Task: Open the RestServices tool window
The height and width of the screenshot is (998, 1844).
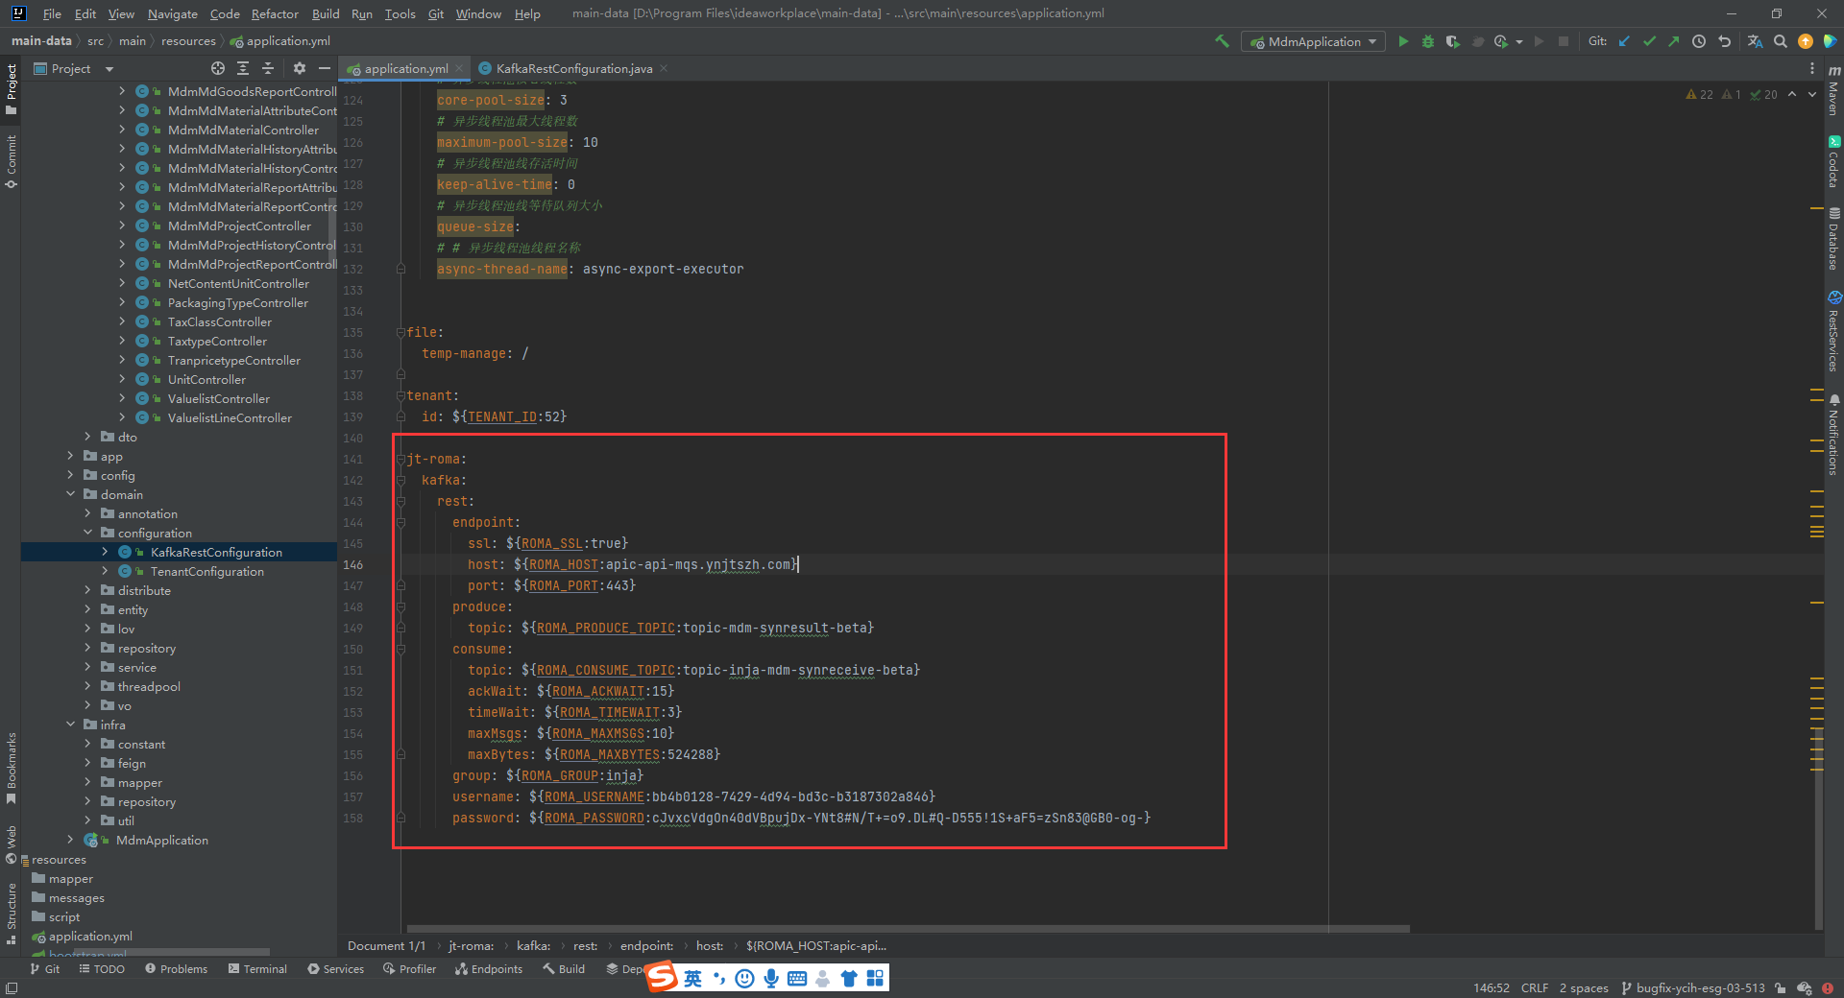Action: point(1833,331)
